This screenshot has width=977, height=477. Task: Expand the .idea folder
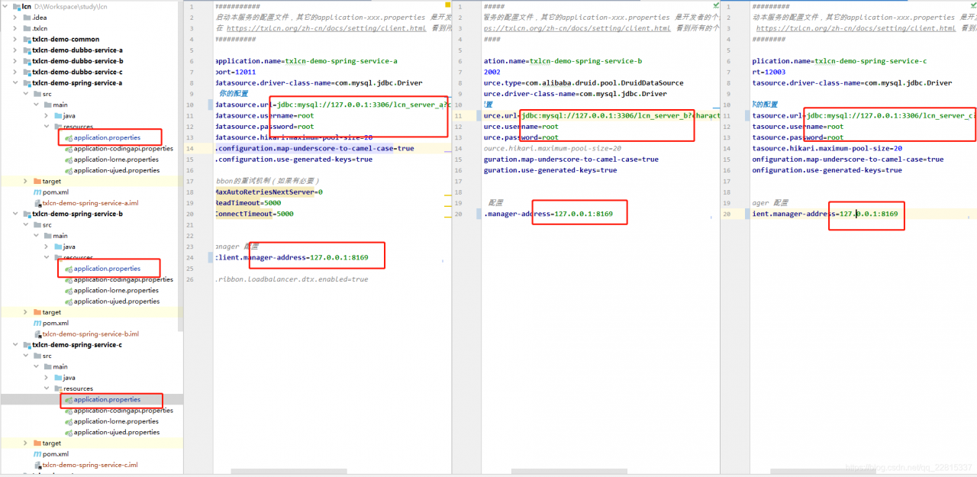[15, 18]
